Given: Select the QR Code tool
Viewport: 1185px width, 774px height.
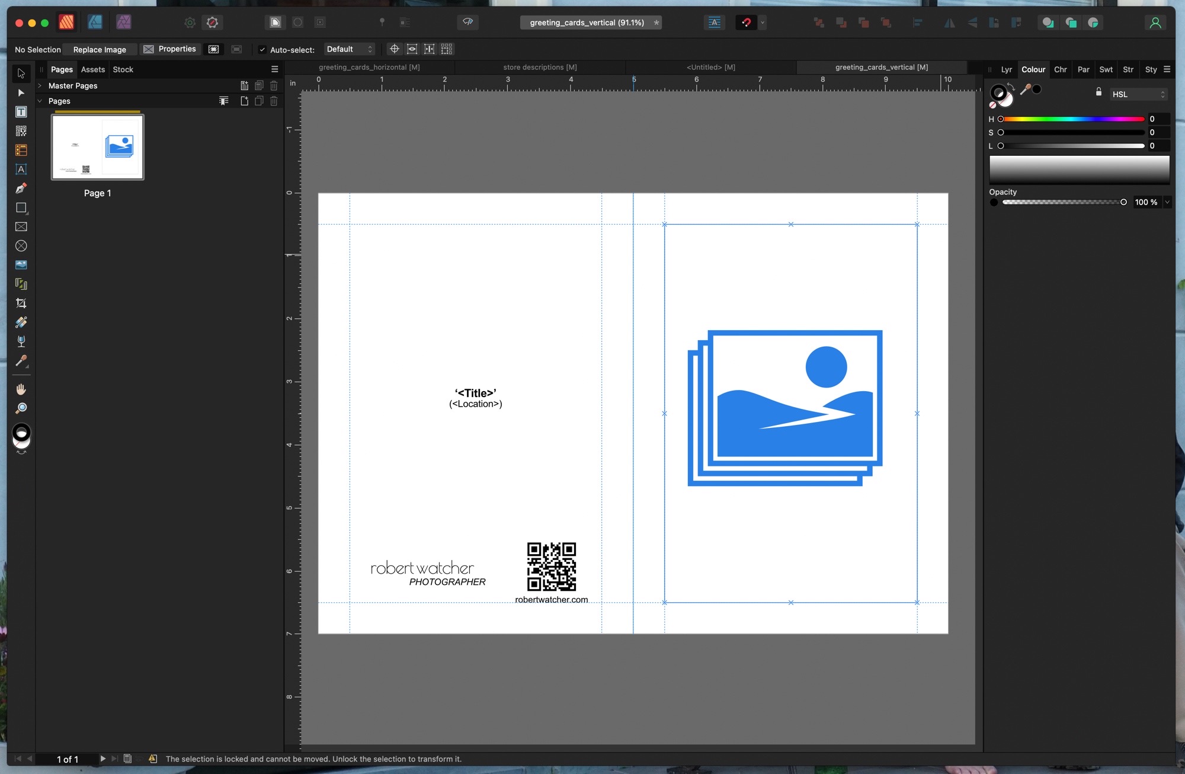Looking at the screenshot, I should [x=21, y=131].
